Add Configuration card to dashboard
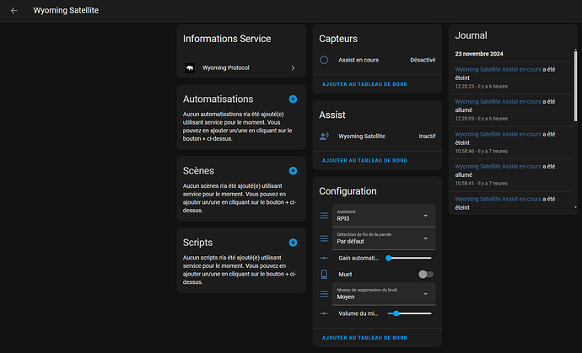 click(364, 338)
